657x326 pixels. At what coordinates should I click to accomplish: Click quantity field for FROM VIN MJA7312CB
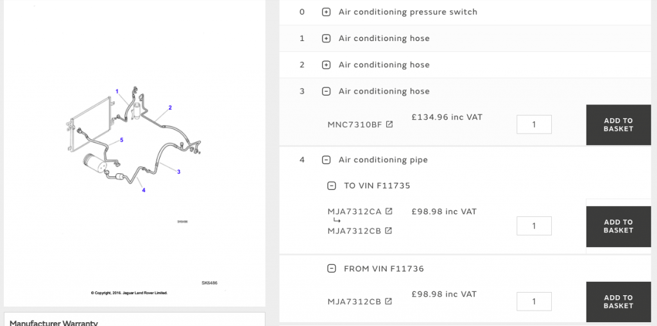pos(534,301)
